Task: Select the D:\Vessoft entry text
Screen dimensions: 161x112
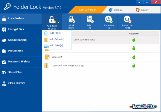Action: point(57,57)
